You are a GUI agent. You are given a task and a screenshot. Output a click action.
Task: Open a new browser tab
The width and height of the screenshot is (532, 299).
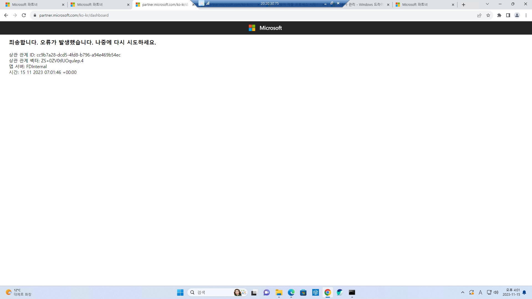463,4
